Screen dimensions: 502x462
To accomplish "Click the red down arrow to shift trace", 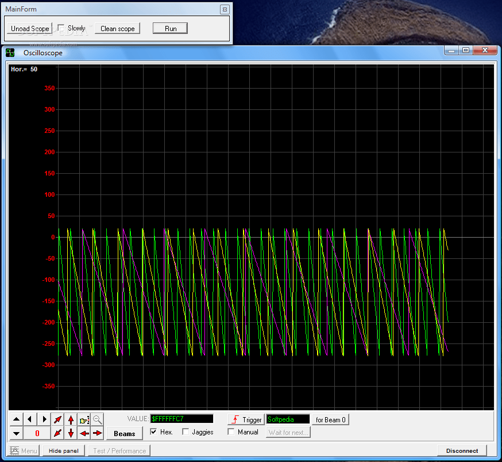I will coord(70,433).
